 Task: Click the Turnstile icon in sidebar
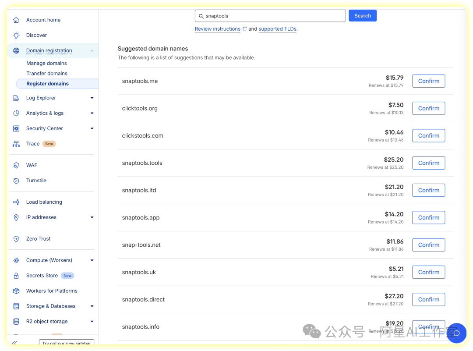point(16,181)
